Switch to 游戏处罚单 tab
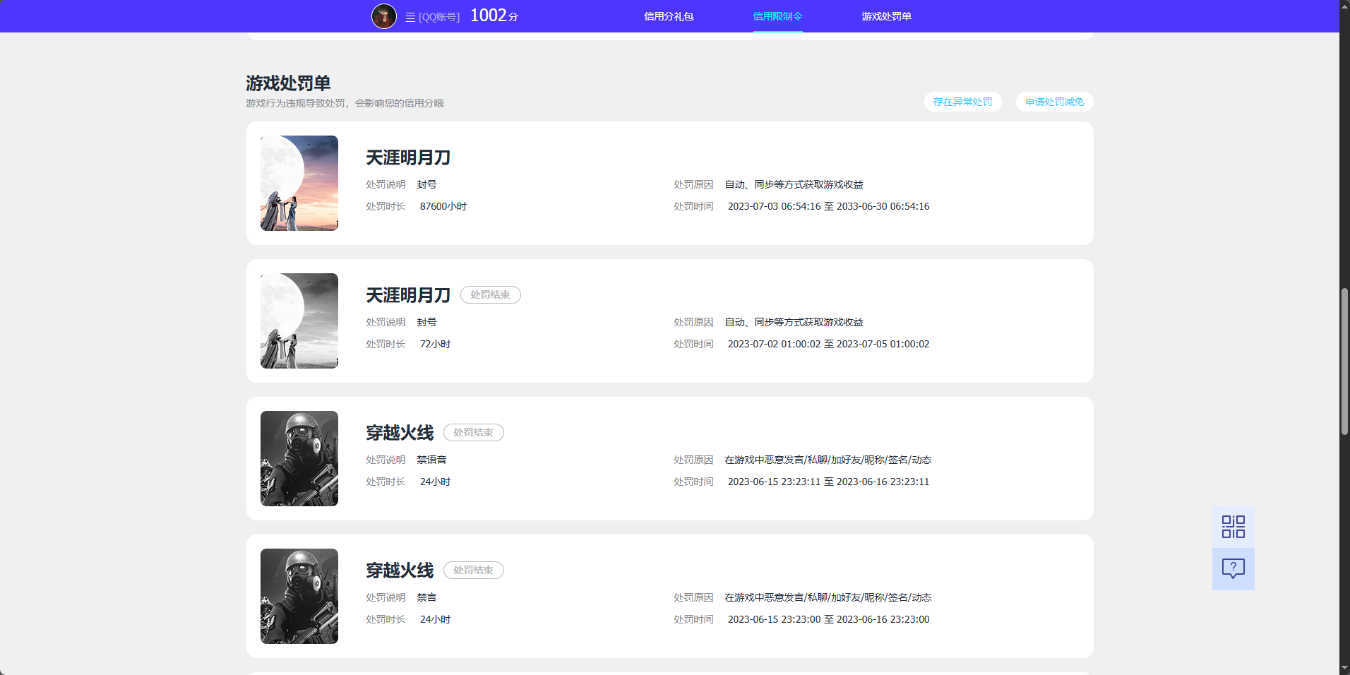 (886, 16)
